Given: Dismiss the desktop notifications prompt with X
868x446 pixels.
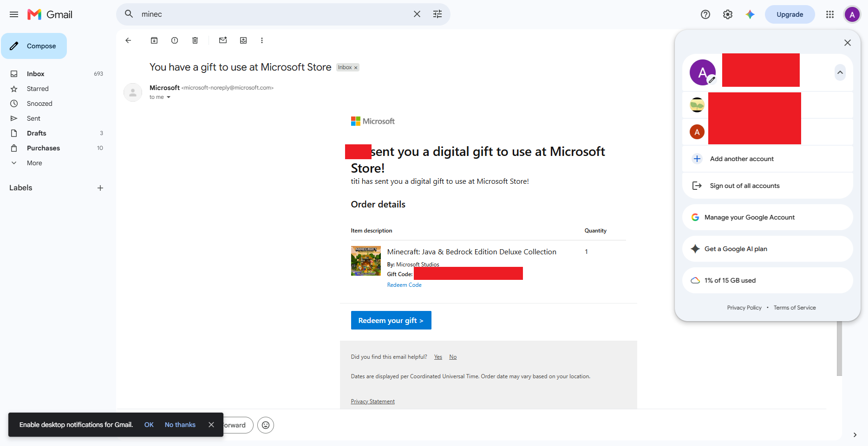Looking at the screenshot, I should click(211, 425).
